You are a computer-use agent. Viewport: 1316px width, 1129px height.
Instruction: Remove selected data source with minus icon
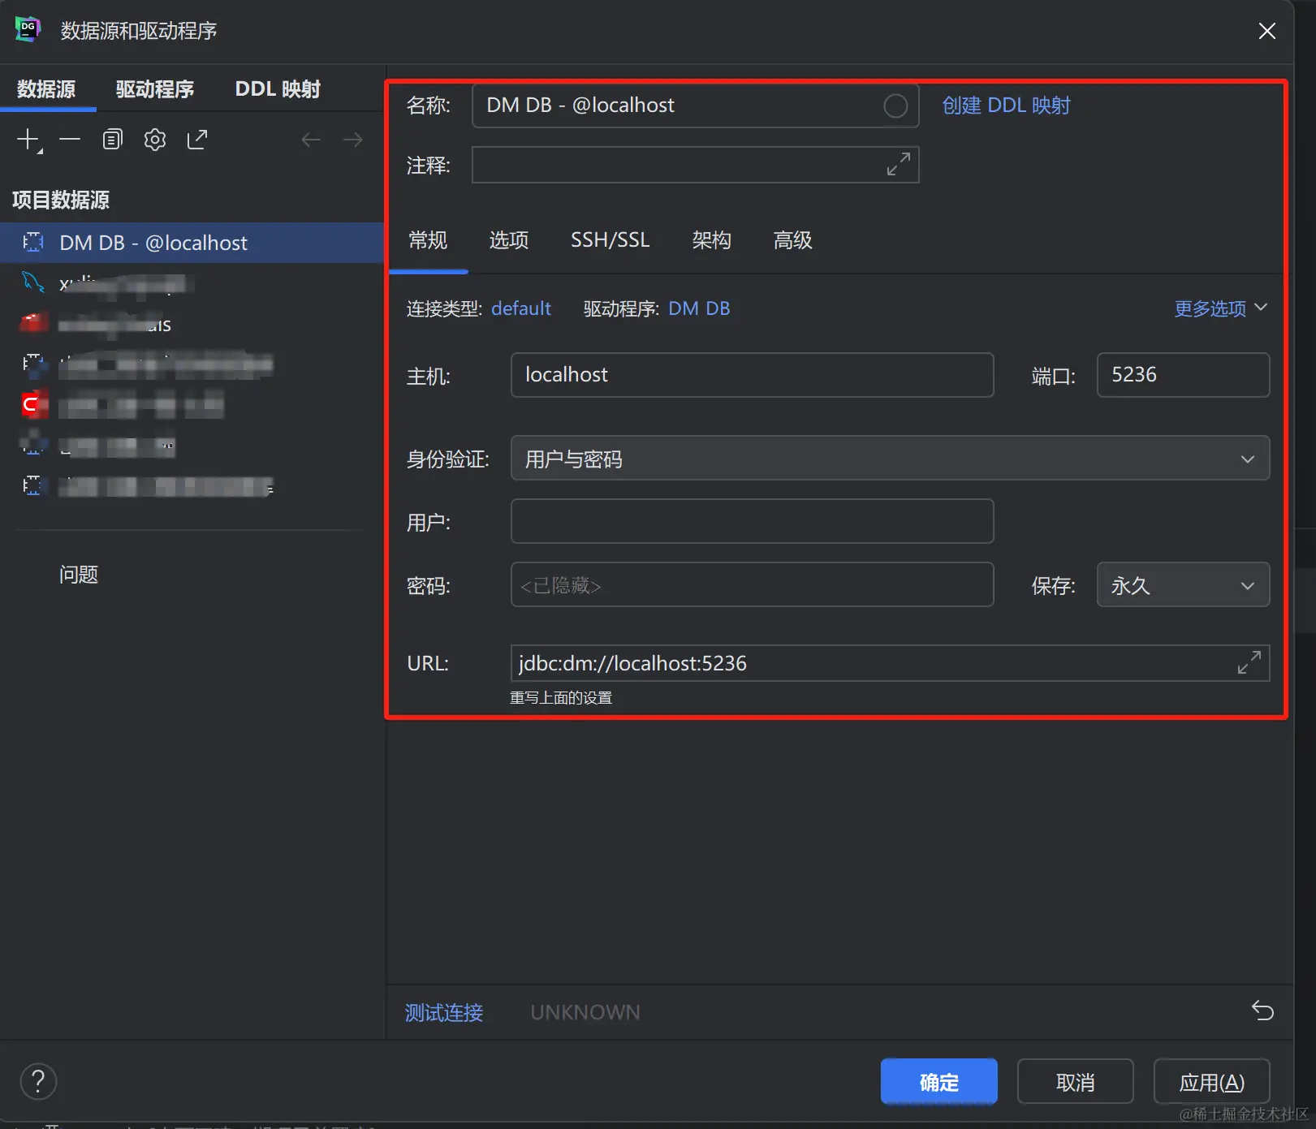point(70,140)
